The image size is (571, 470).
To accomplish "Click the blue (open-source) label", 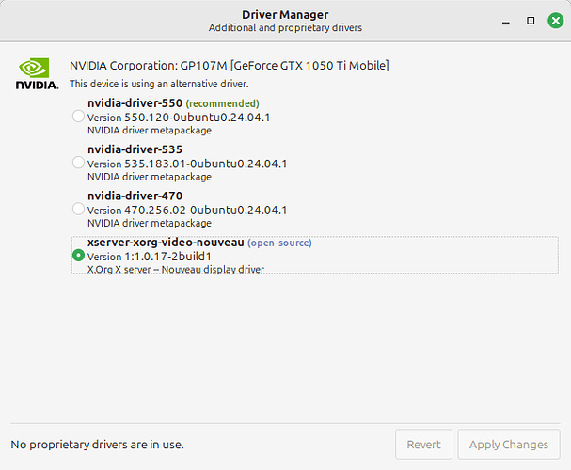I will [x=279, y=243].
